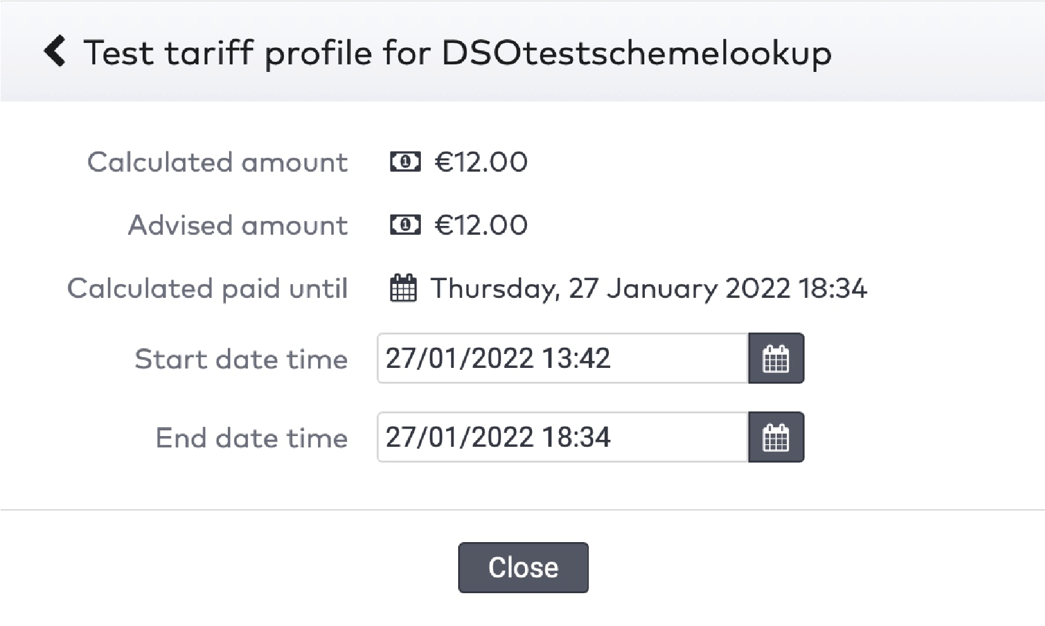Click the Test tariff profile title text
This screenshot has width=1045, height=626.
(457, 52)
